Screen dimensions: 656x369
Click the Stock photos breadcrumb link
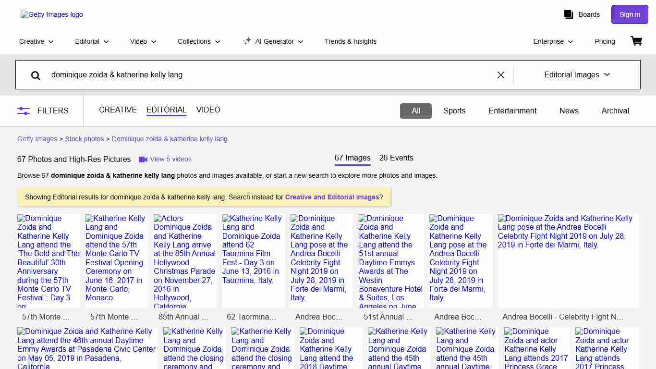pyautogui.click(x=85, y=139)
